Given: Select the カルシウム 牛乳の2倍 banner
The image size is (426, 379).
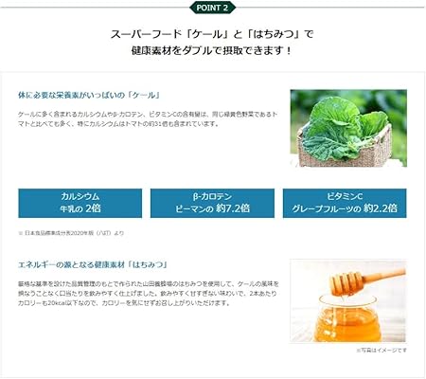Looking at the screenshot, I should 80,203.
